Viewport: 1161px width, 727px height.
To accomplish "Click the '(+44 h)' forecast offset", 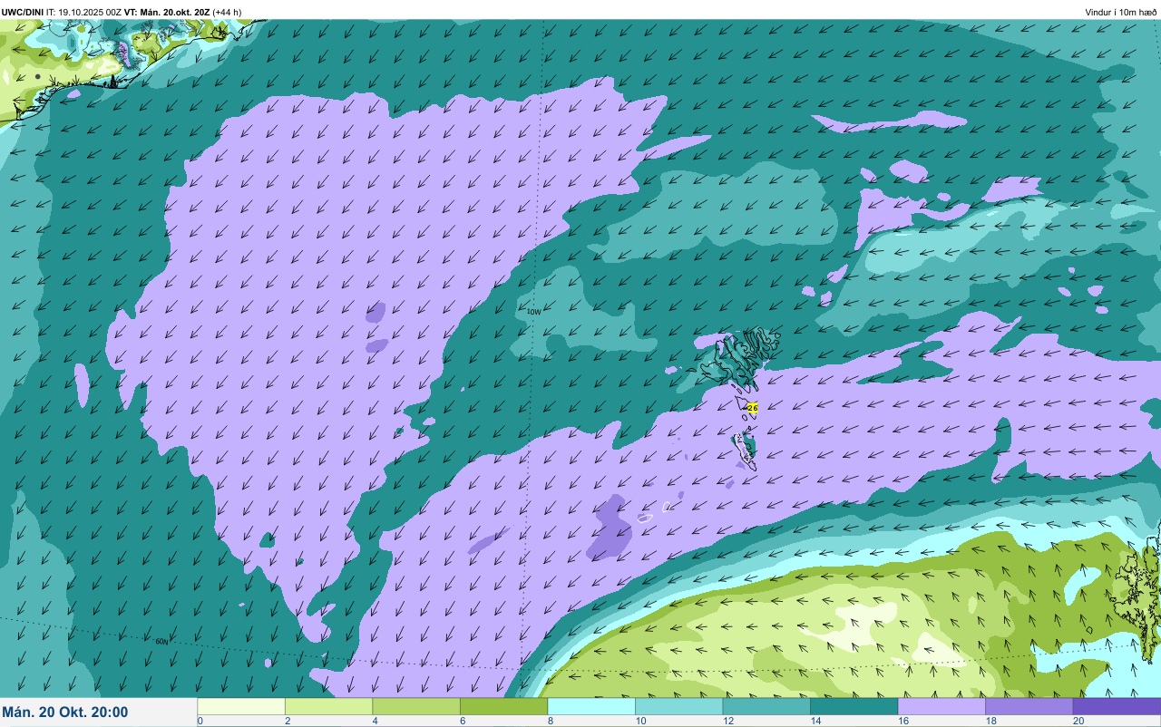I will (227, 13).
